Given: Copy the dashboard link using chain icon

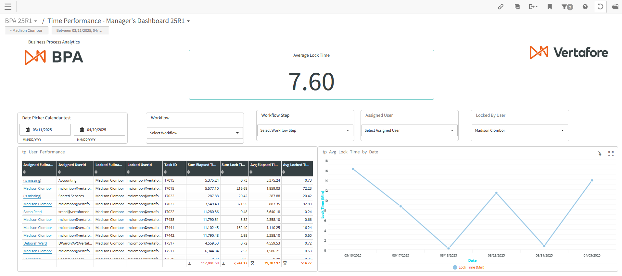Looking at the screenshot, I should click(501, 6).
